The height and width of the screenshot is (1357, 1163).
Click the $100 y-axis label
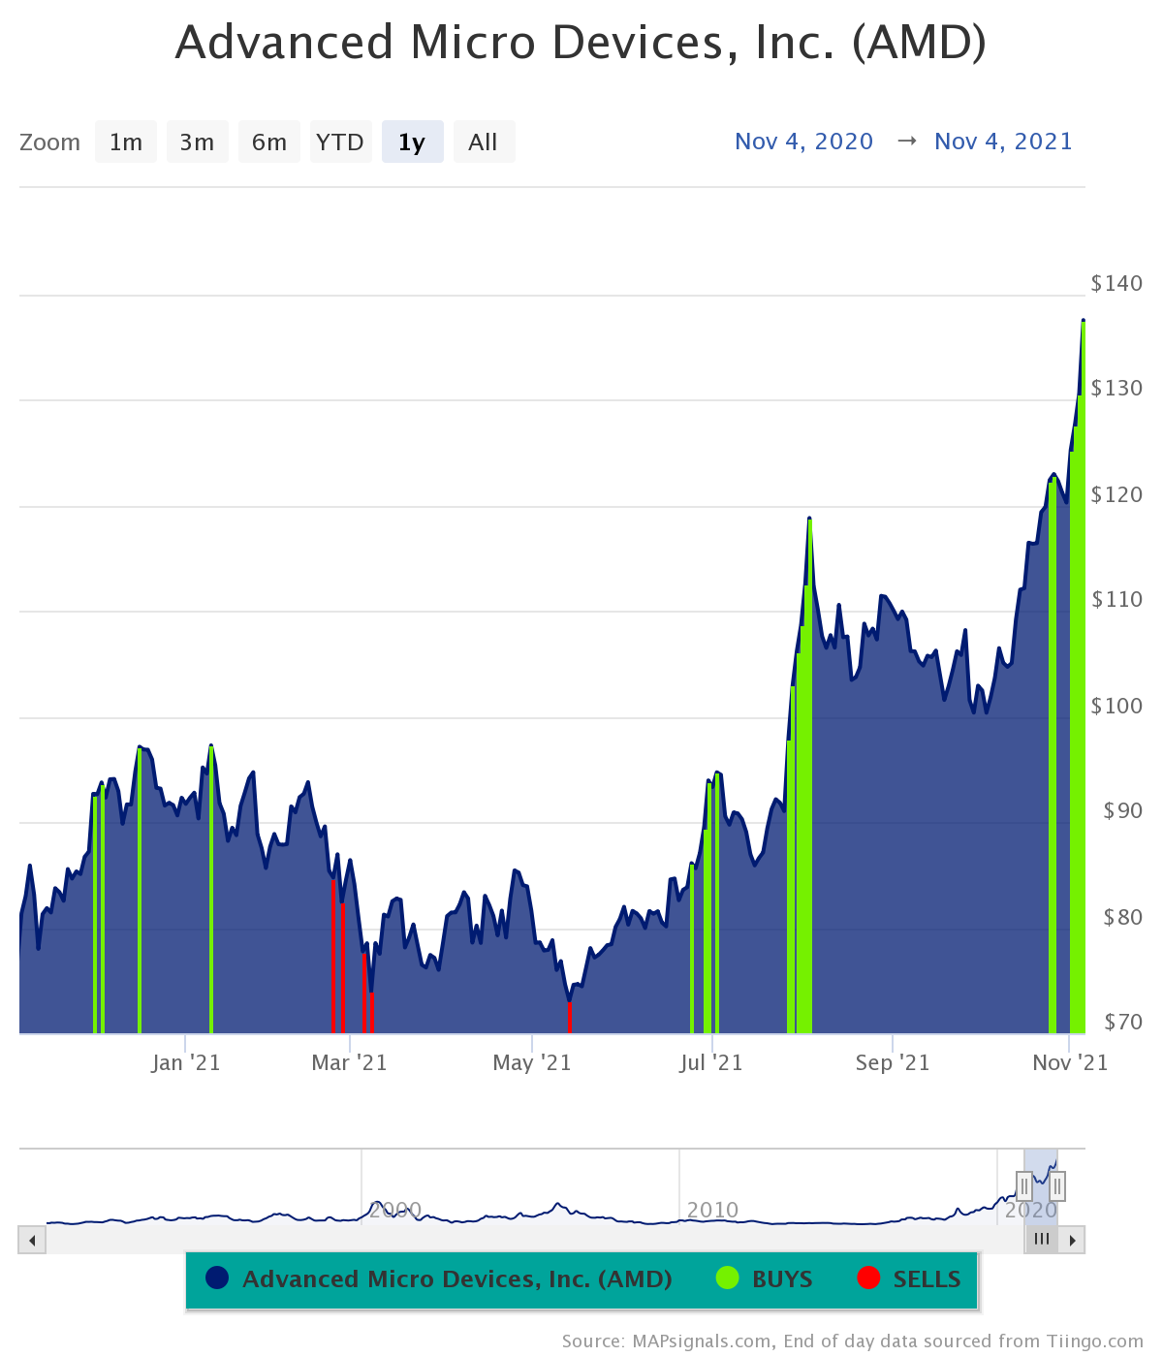click(x=1116, y=706)
